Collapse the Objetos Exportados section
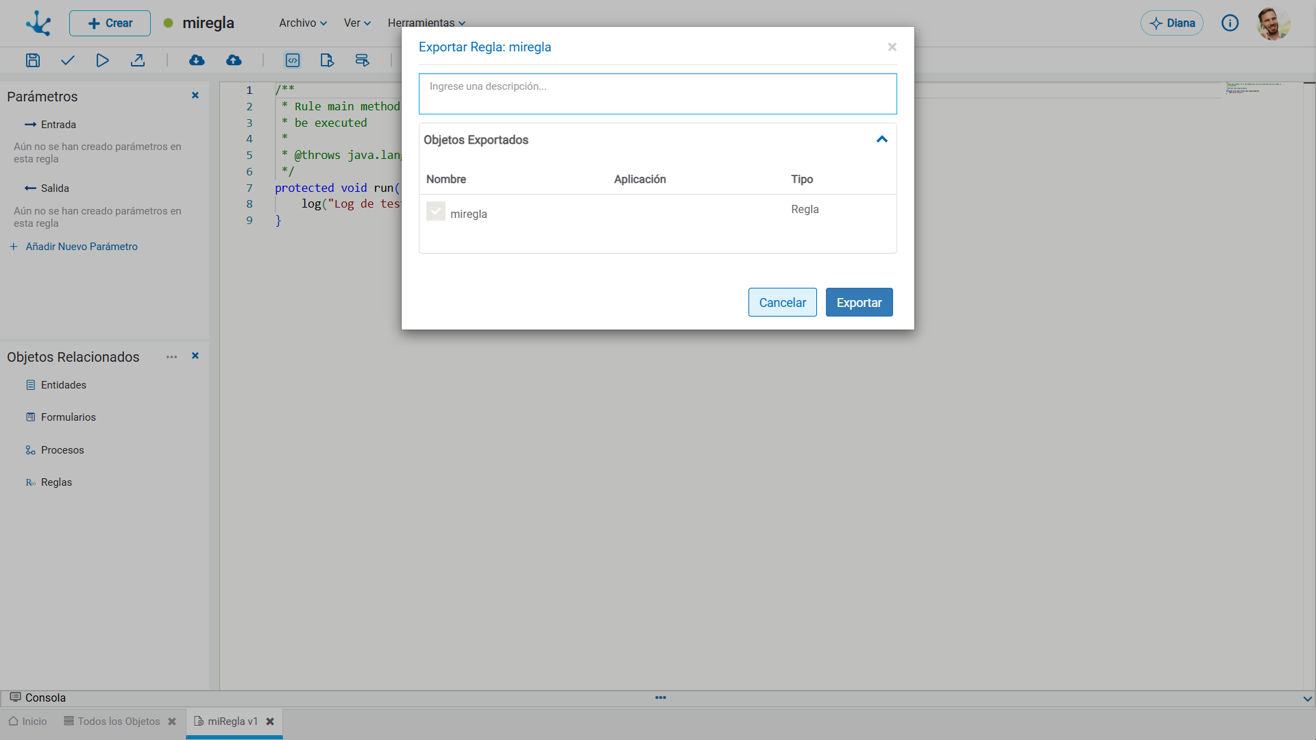This screenshot has width=1316, height=740. tap(882, 140)
